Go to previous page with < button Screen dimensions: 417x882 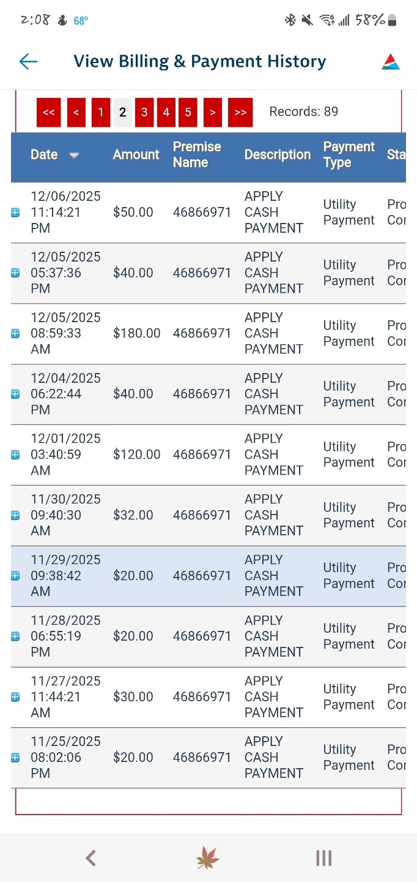click(x=76, y=113)
